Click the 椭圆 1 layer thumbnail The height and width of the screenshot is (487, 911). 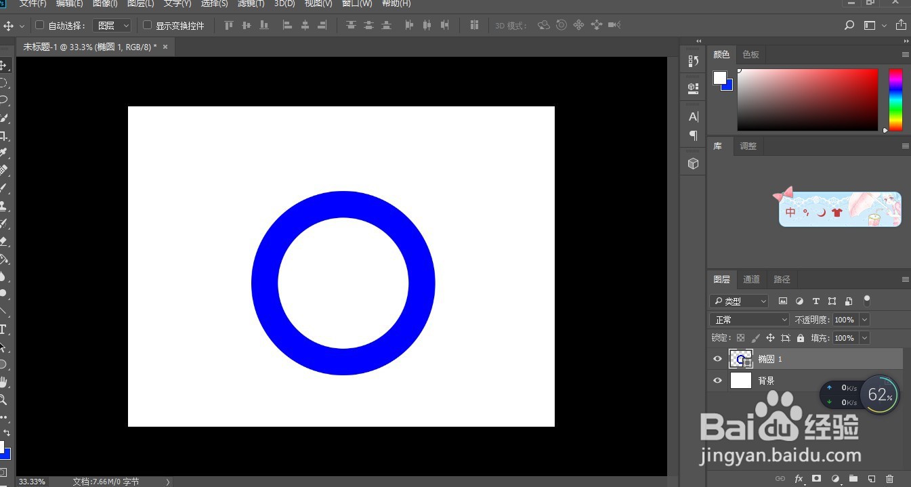click(741, 359)
